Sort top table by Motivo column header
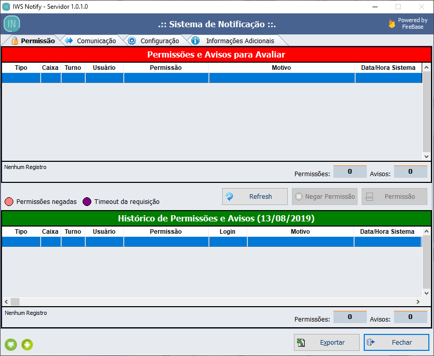Image resolution: width=434 pixels, height=356 pixels. (x=281, y=68)
